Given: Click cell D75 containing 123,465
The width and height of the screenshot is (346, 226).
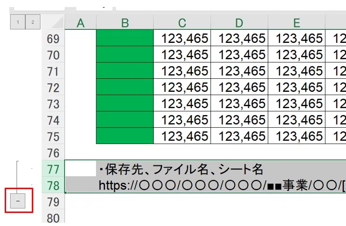Looking at the screenshot, I should coord(239,136).
